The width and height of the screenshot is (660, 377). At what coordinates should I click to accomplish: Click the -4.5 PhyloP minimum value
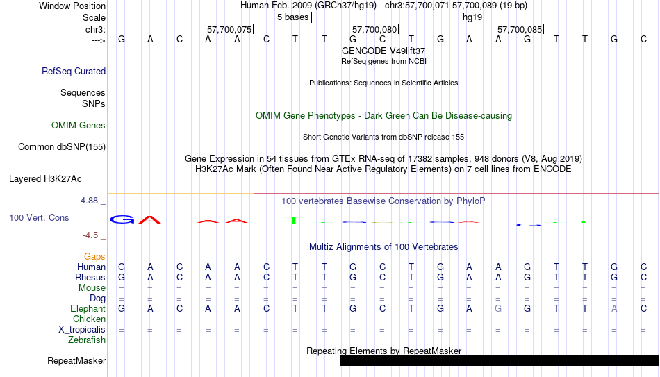(90, 235)
